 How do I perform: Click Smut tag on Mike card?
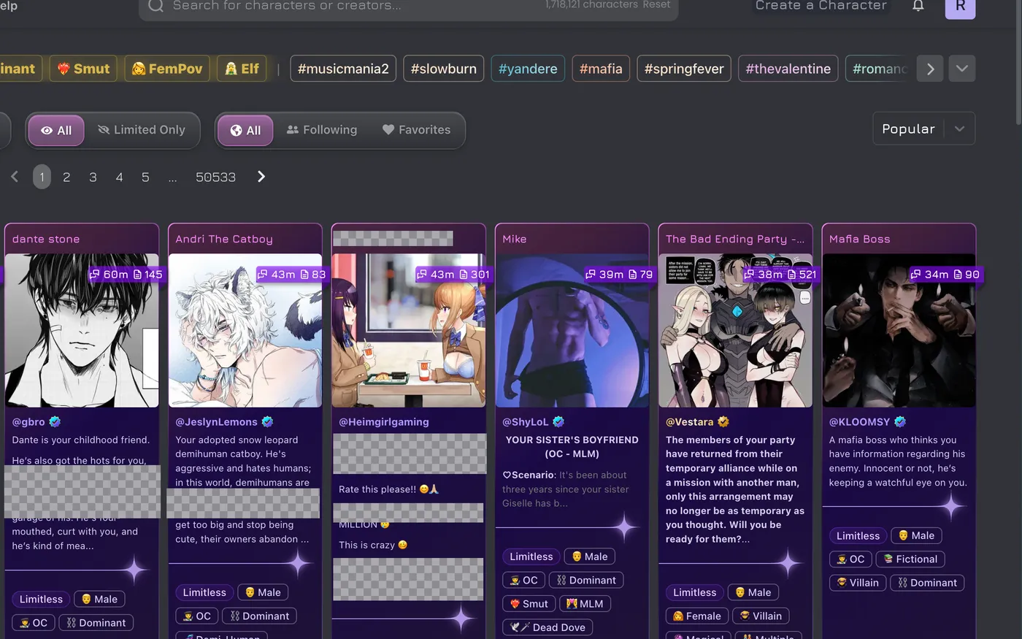point(529,604)
